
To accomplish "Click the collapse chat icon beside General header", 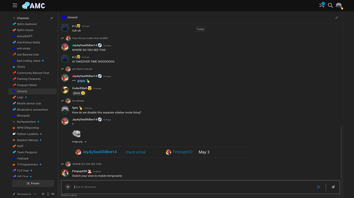I will pos(337,17).
